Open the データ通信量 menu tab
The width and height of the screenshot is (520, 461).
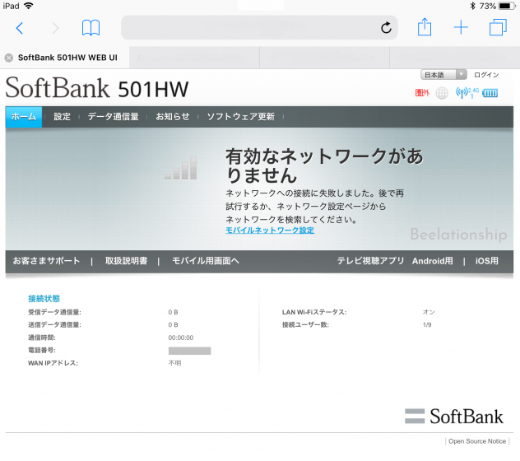click(113, 117)
